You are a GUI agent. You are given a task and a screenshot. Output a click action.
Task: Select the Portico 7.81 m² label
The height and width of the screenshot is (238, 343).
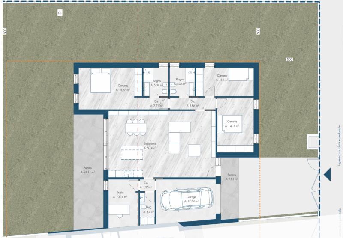pyautogui.click(x=232, y=177)
